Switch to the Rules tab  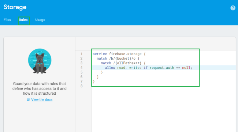pyautogui.click(x=23, y=20)
